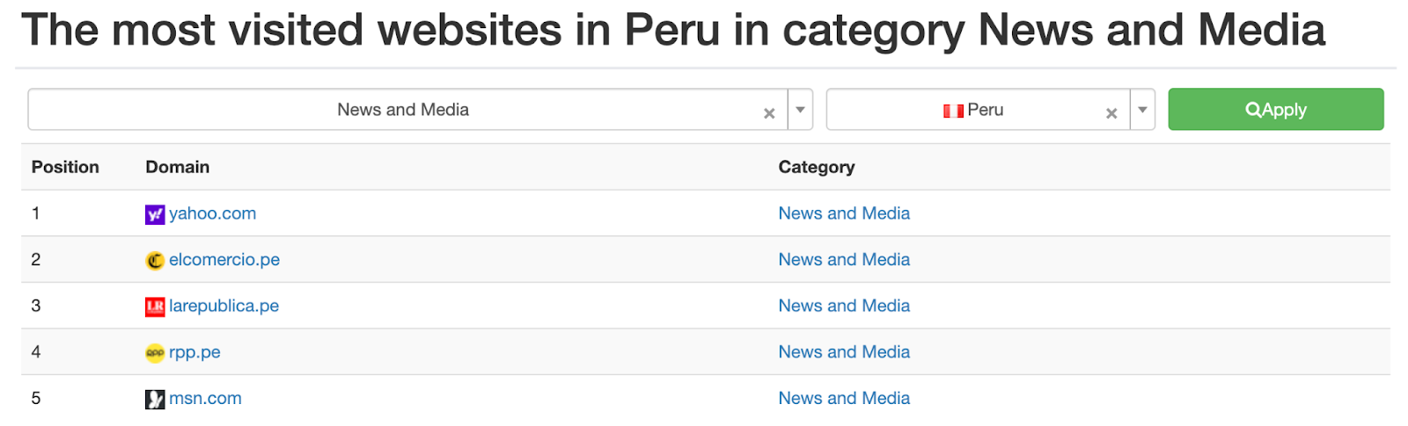The height and width of the screenshot is (426, 1408).
Task: Clear the Peru country selection
Action: click(x=1111, y=113)
